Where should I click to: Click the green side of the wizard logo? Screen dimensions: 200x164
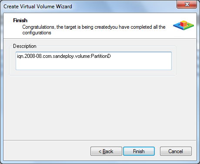point(190,26)
